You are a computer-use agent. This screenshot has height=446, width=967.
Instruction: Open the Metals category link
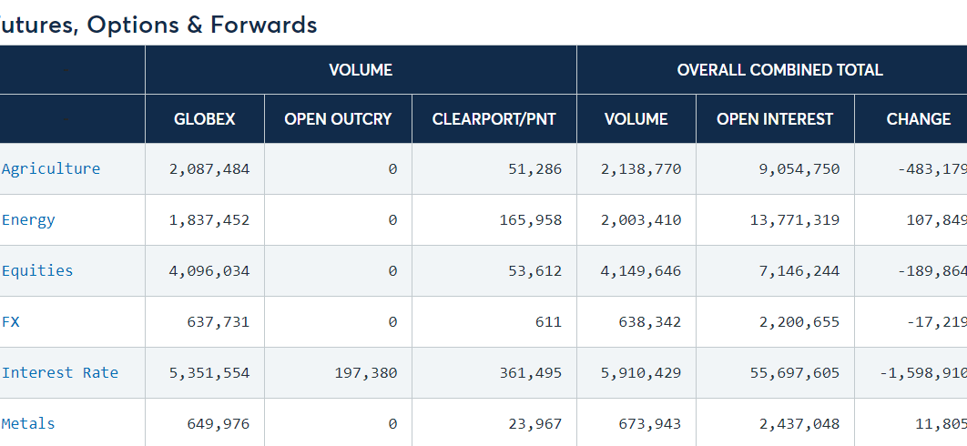point(28,423)
